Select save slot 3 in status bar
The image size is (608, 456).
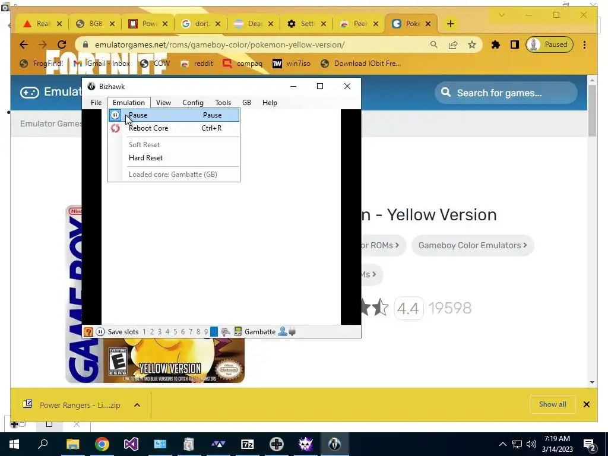click(160, 332)
